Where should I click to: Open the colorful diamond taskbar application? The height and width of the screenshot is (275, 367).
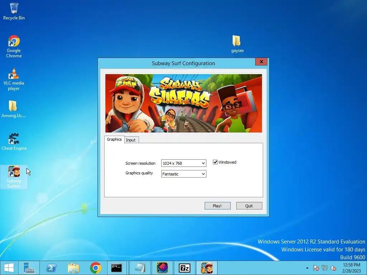pos(162,268)
